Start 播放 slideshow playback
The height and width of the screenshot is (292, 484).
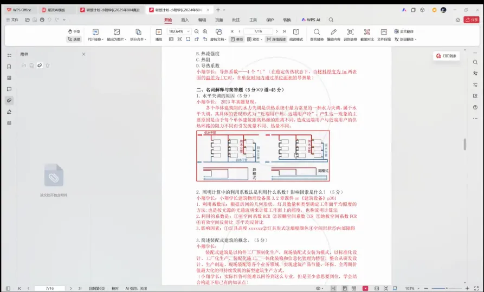click(159, 35)
